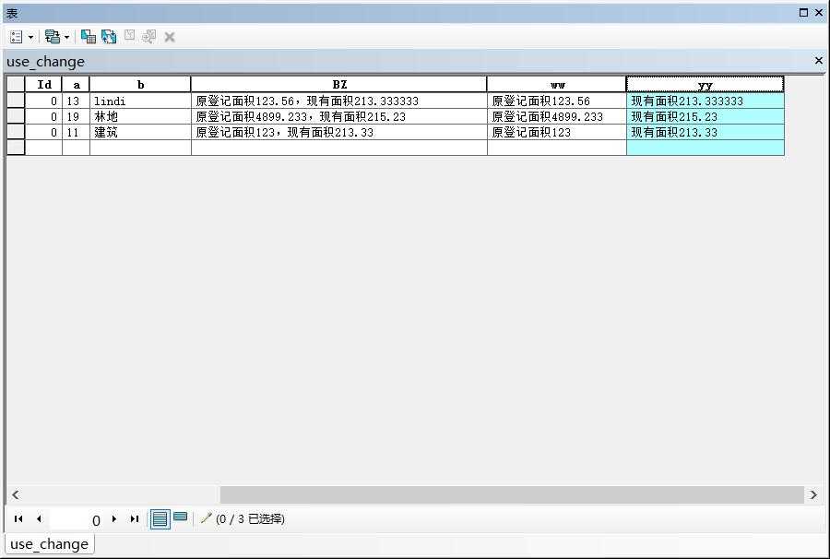Click the Switch Selection icon
The image size is (830, 559).
[109, 37]
